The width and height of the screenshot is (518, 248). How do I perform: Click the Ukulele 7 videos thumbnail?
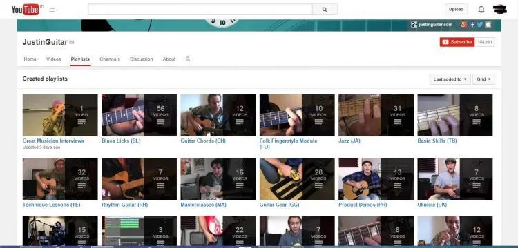pyautogui.click(x=455, y=179)
